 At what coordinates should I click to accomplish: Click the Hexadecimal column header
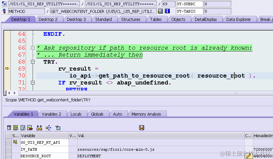(x=263, y=135)
